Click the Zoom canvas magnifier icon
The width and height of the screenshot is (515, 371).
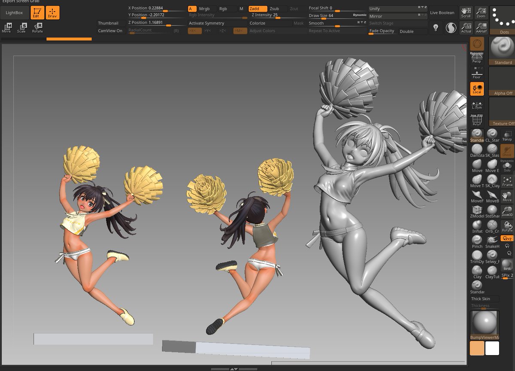click(x=481, y=12)
